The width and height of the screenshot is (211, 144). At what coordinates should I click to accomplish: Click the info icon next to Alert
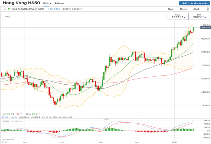(x=207, y=9)
